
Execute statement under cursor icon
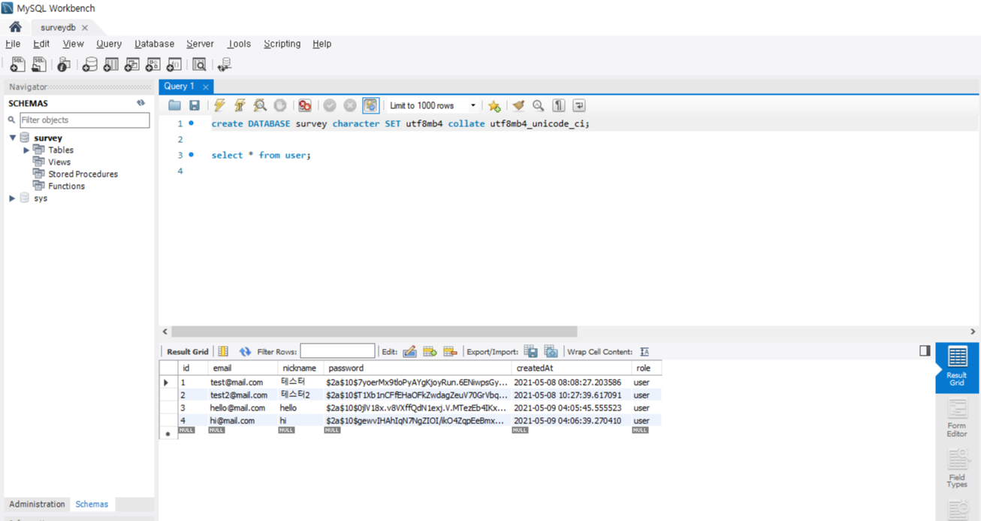click(x=240, y=105)
